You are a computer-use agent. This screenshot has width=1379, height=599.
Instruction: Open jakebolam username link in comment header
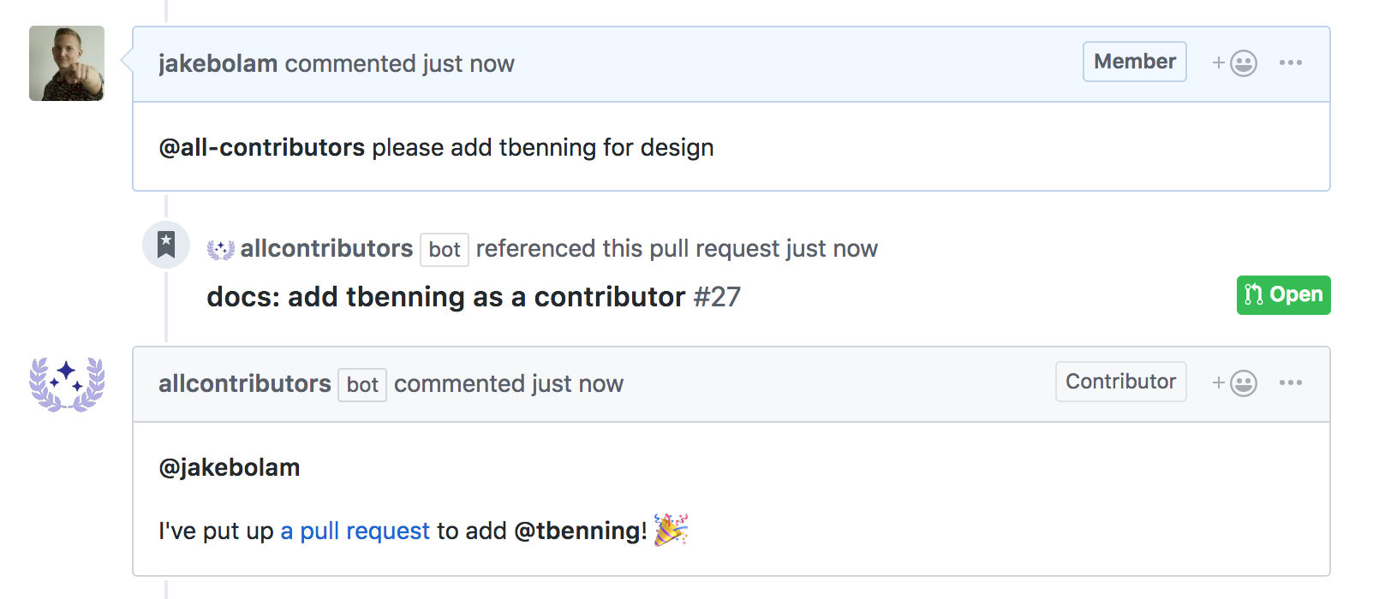click(218, 63)
